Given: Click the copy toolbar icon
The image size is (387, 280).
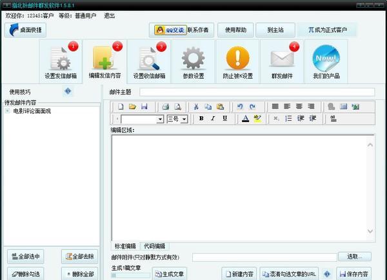Looking at the screenshot, I should [x=208, y=106].
